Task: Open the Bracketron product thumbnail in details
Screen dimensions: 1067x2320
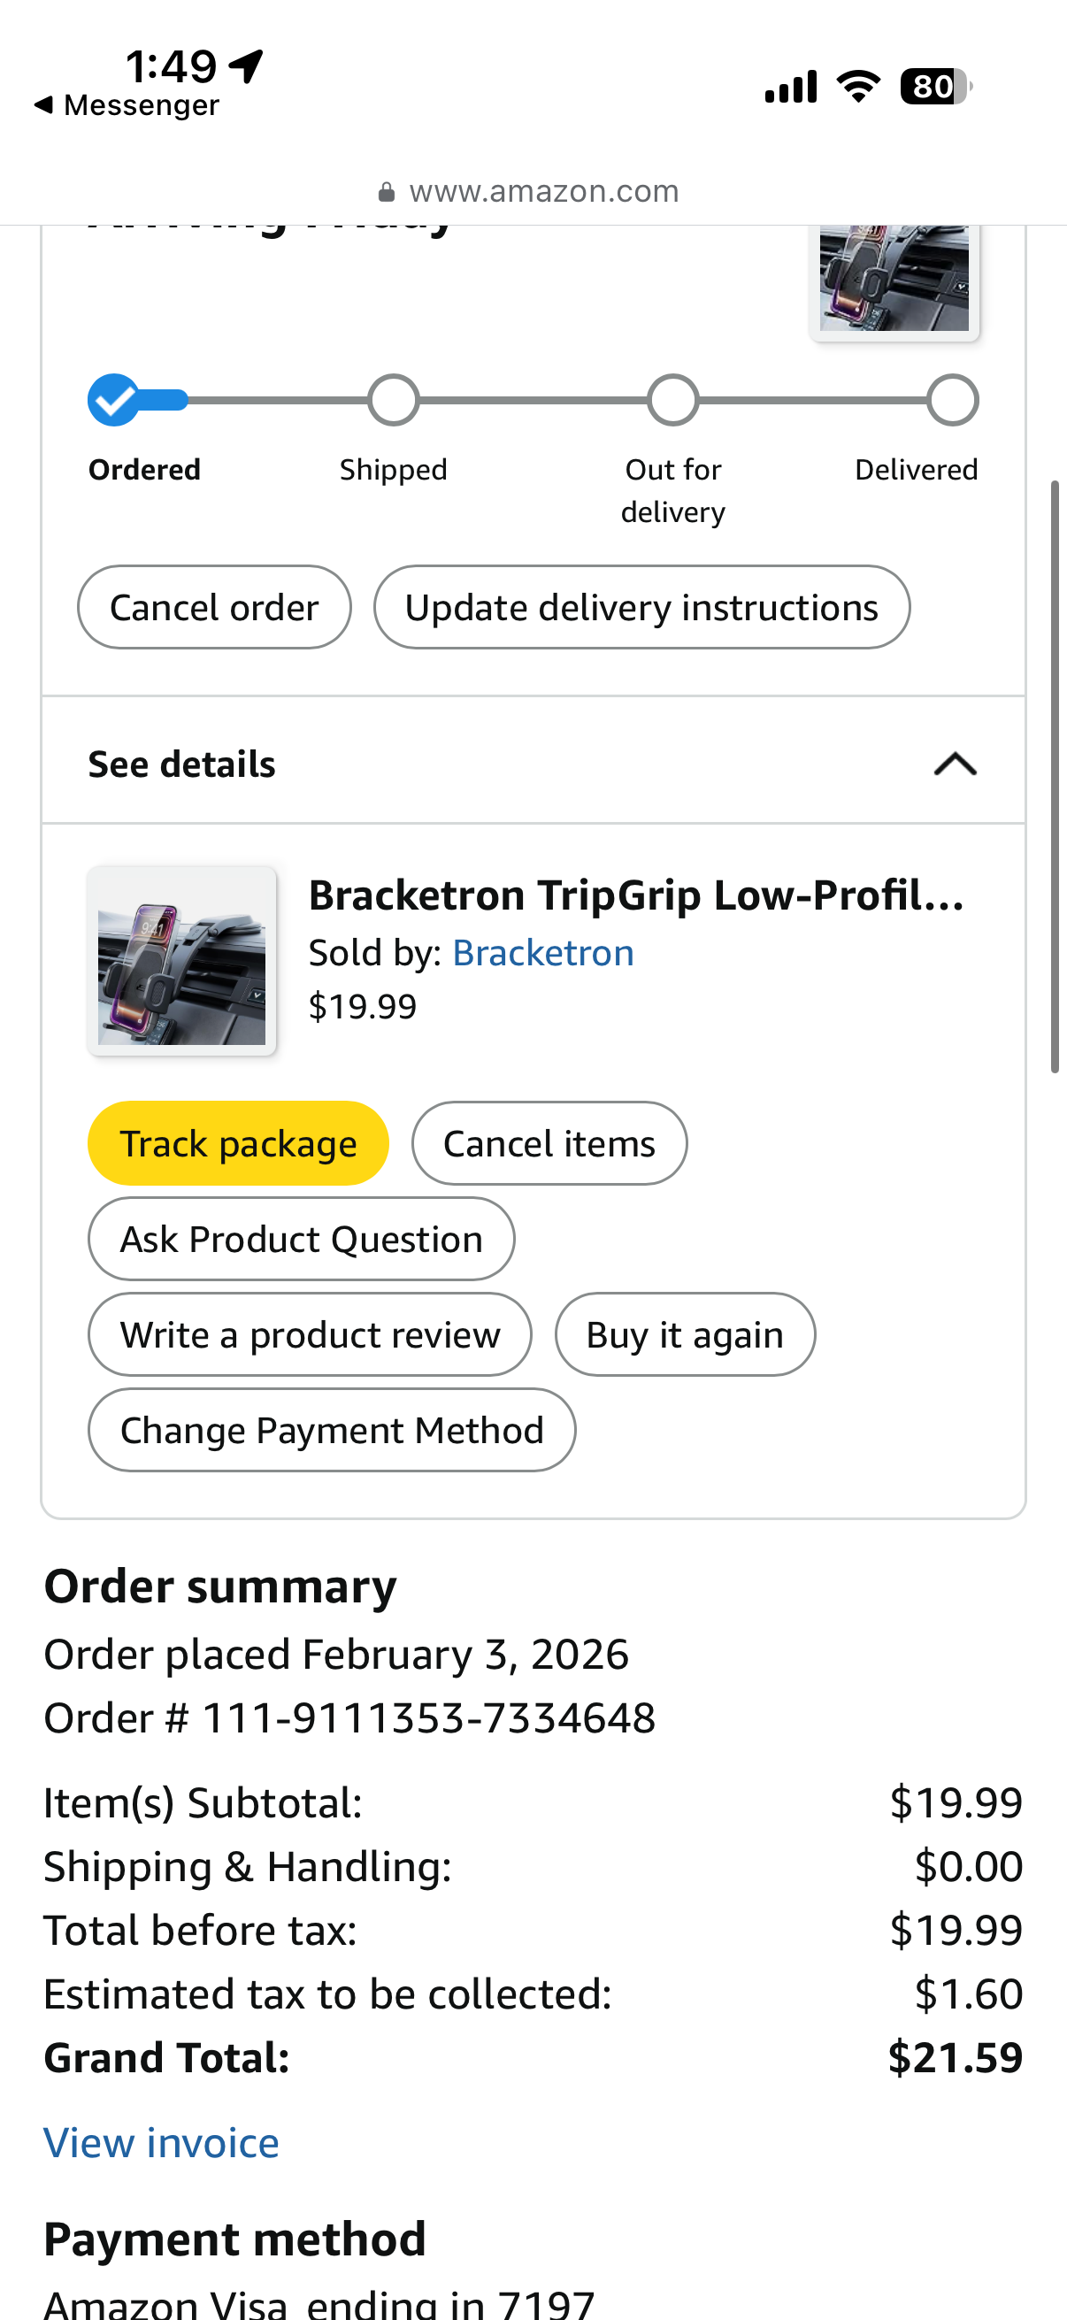Action: [182, 960]
